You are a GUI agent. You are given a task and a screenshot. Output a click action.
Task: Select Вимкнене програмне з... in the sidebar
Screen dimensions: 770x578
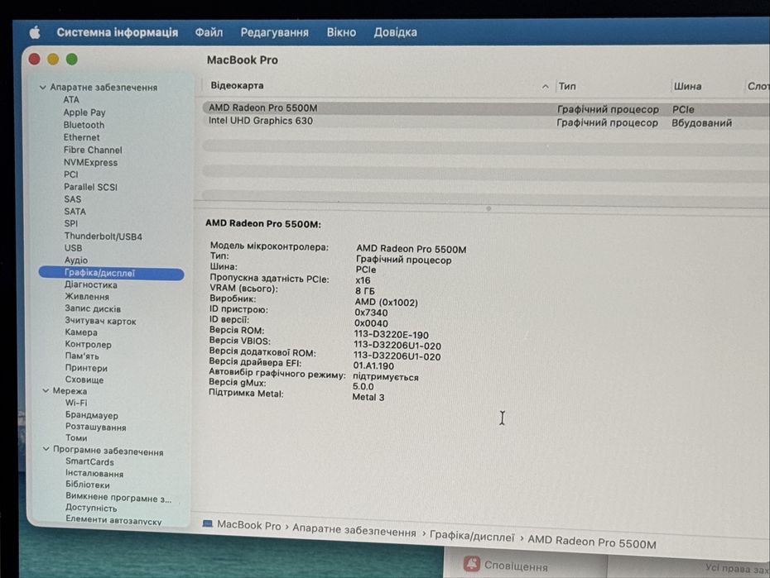(119, 498)
